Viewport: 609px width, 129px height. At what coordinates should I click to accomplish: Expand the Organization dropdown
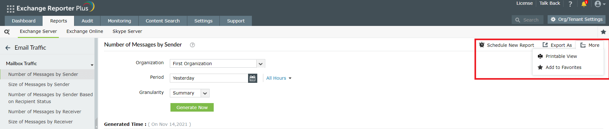click(260, 64)
